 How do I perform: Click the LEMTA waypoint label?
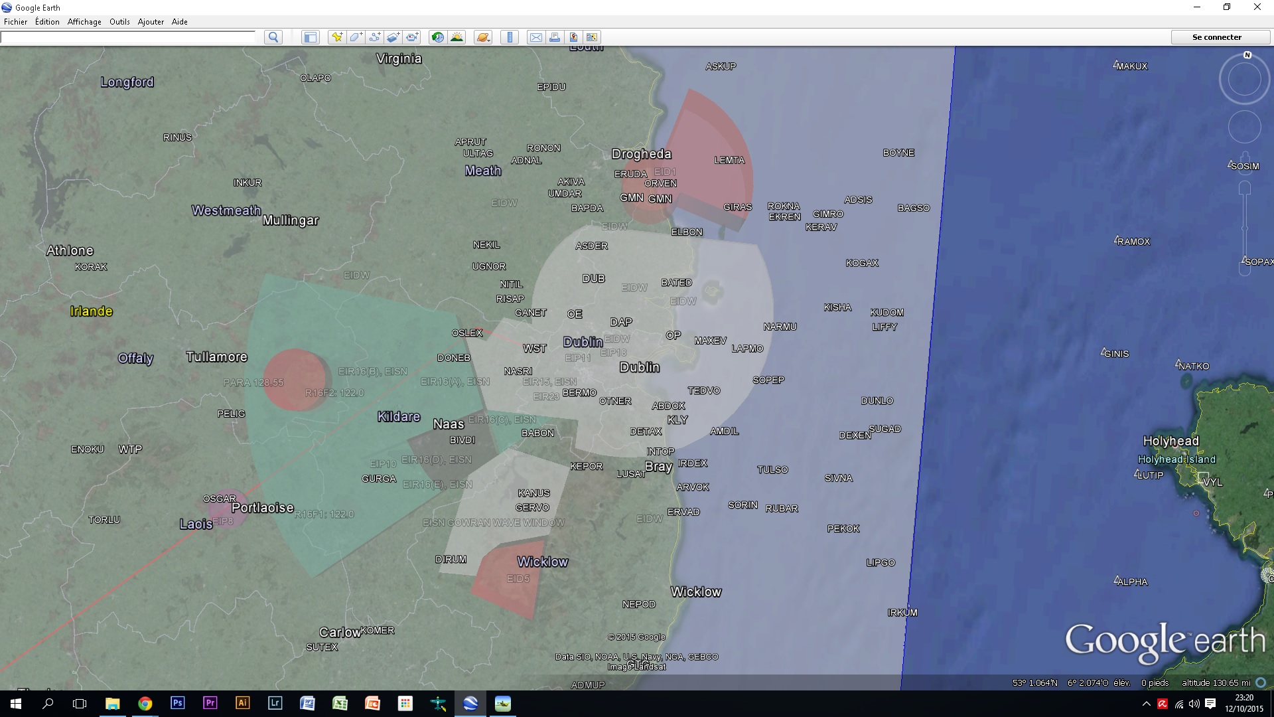coord(729,160)
